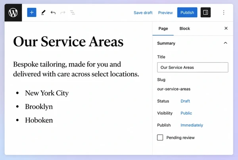Click the page heading Our Service Areas
238x160 pixels.
point(68,42)
